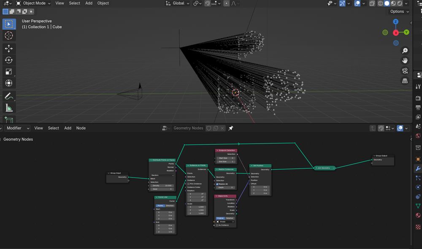Select Points mode in Curve Line node
Screen dimensions: 422x249
point(160,206)
